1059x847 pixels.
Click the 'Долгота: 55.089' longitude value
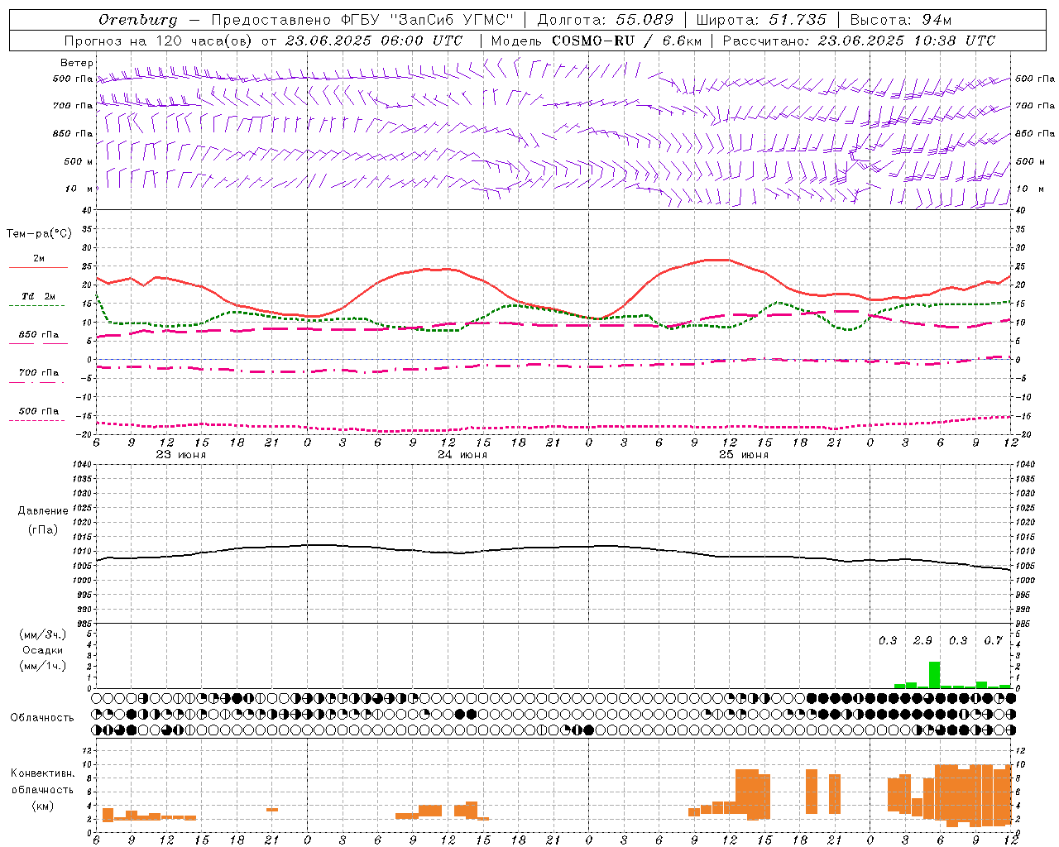[x=606, y=20]
